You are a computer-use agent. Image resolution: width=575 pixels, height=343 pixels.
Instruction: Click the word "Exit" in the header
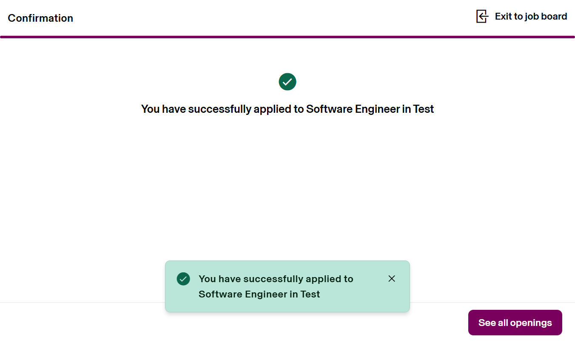coord(503,17)
